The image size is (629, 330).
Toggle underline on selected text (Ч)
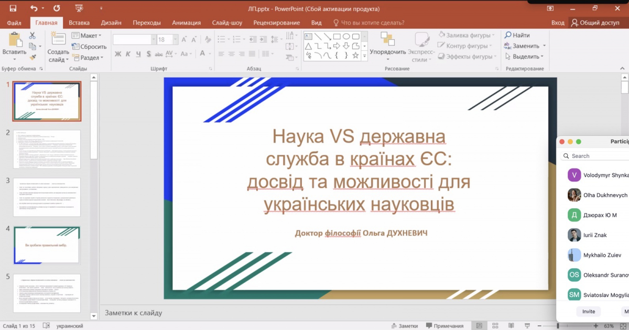click(138, 54)
